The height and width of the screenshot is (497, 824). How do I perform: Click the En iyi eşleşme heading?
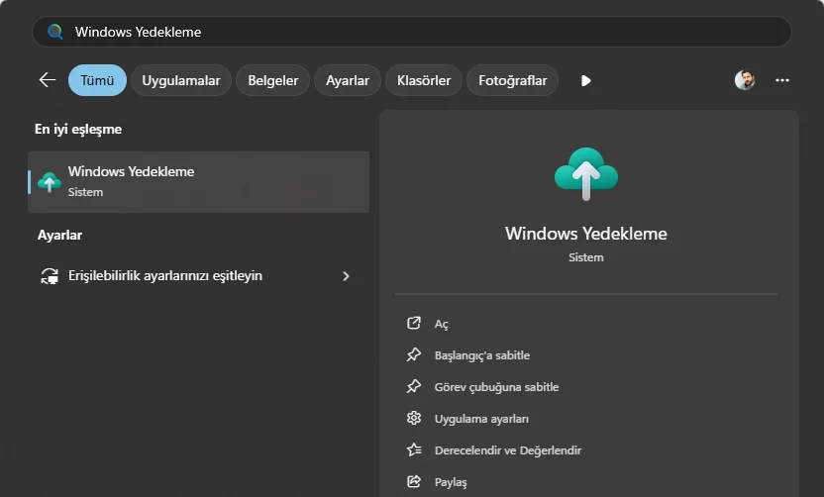click(x=78, y=130)
